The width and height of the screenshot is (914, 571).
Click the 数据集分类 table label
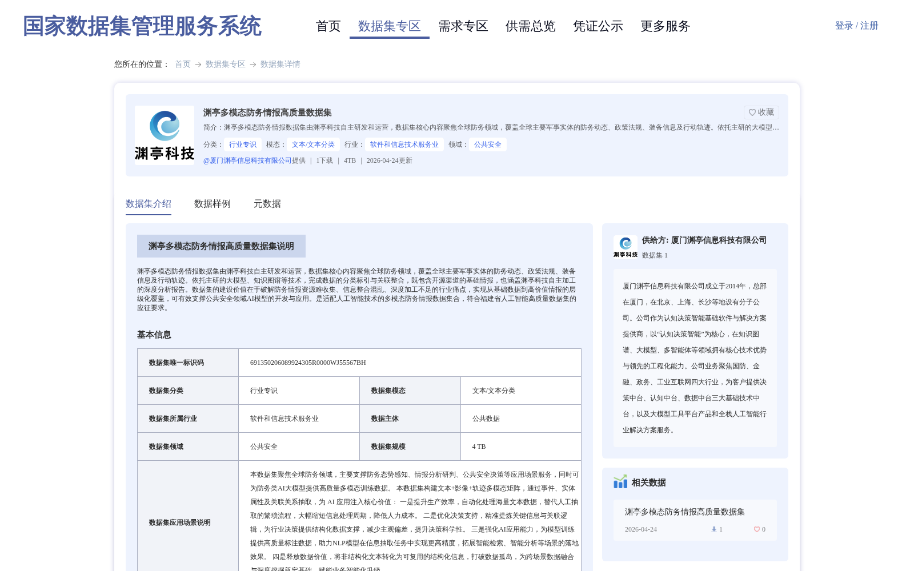[x=166, y=391]
